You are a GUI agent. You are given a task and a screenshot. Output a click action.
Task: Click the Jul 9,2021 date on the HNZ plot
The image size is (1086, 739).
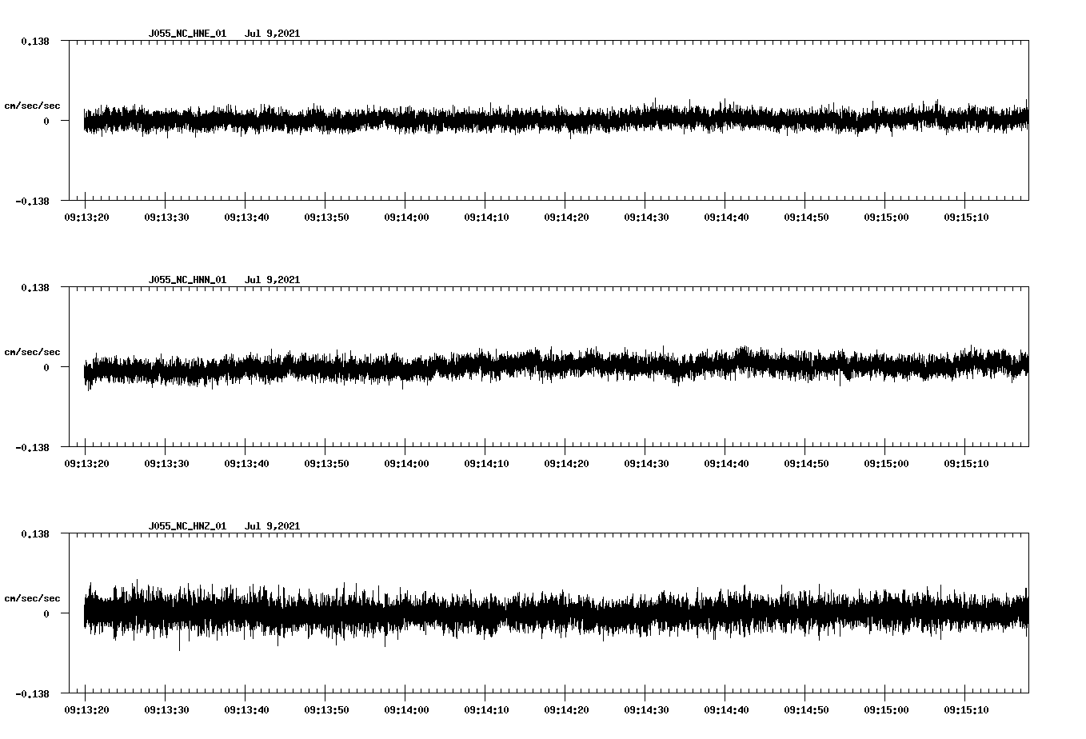click(273, 525)
